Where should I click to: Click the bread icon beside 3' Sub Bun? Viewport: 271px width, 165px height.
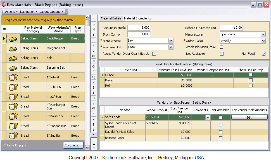[x=13, y=87]
